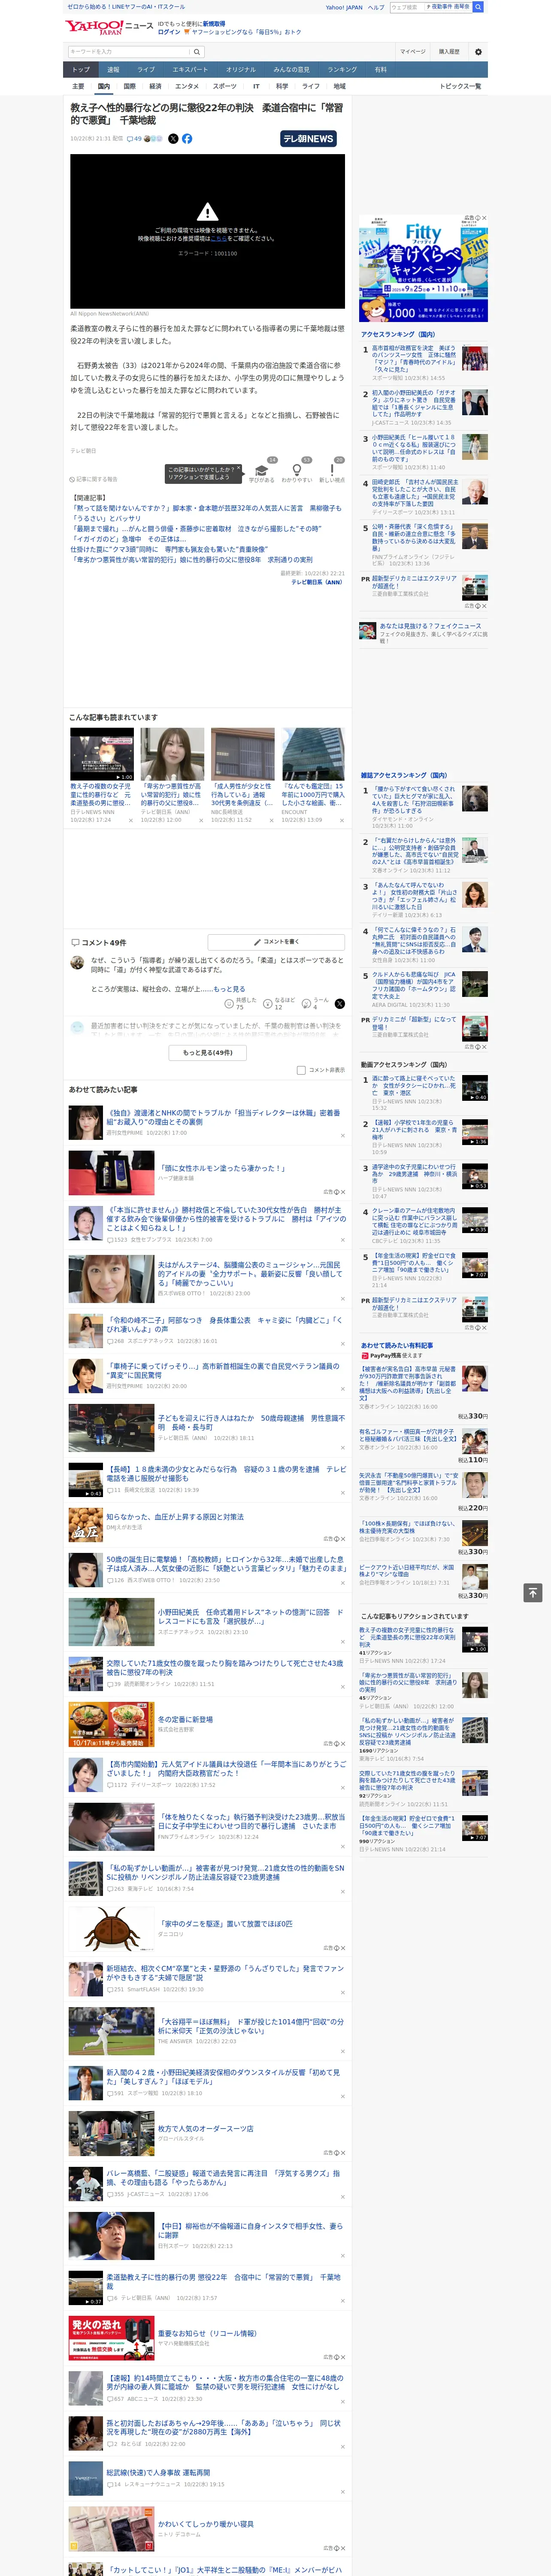Image resolution: width=551 pixels, height=2576 pixels.
Task: Close the Fitty advertisement banner
Action: tap(484, 218)
